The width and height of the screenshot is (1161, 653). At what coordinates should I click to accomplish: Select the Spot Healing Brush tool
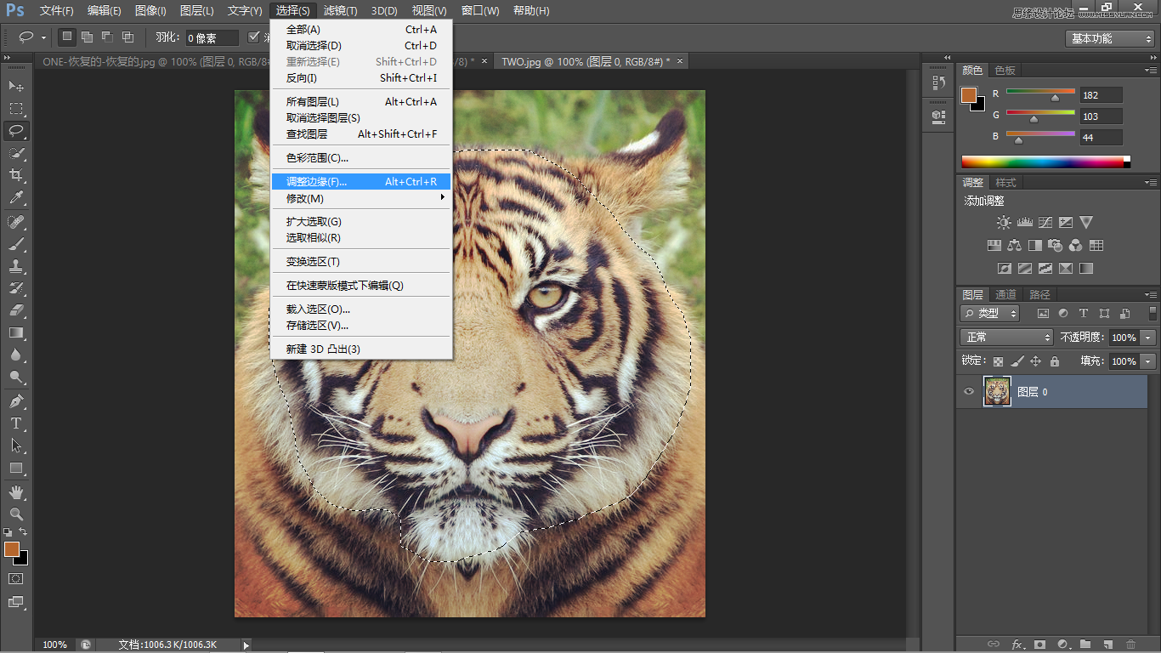(x=16, y=222)
